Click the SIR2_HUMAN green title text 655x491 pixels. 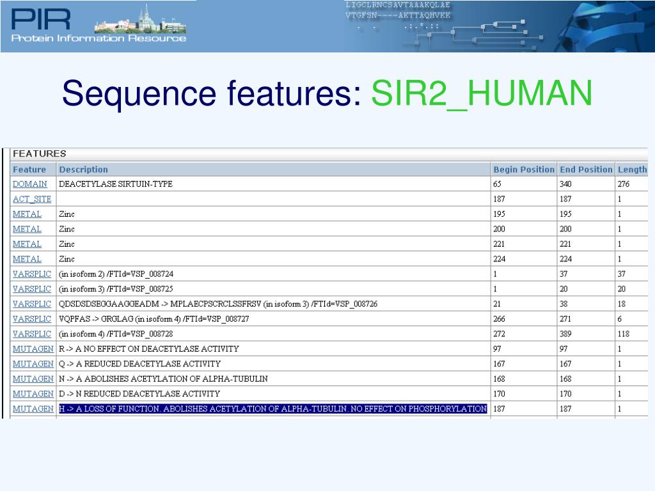[x=482, y=93]
